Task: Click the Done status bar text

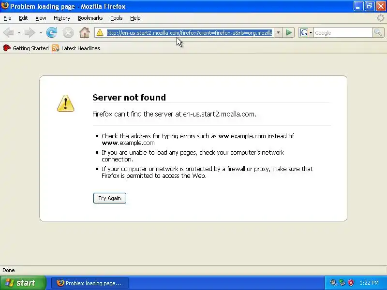Action: pos(9,270)
